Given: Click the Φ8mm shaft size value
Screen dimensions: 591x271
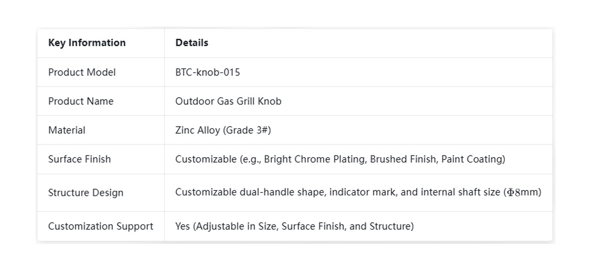Looking at the screenshot, I should coord(523,193).
